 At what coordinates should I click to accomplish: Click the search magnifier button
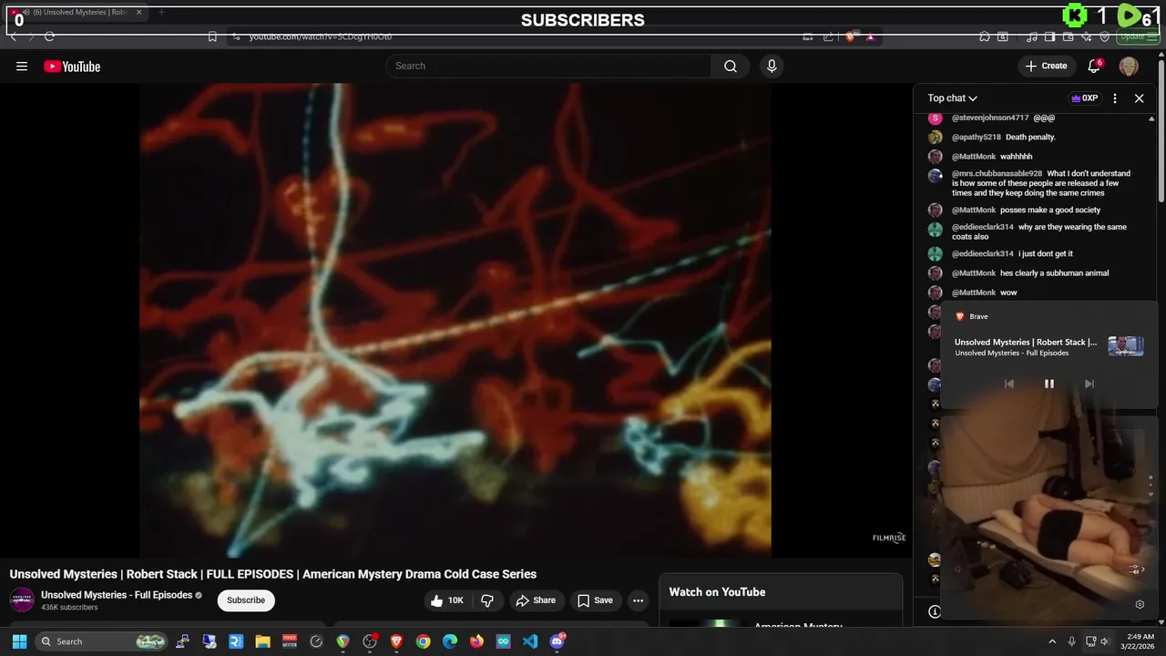(731, 66)
